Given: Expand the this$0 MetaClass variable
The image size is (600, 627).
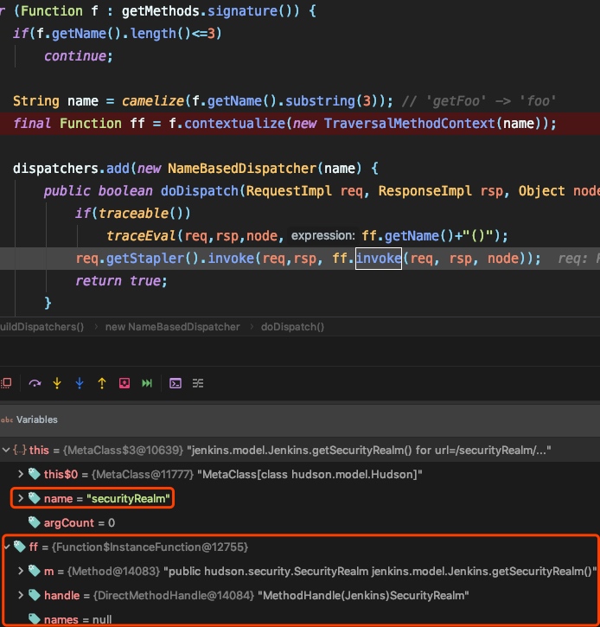Looking at the screenshot, I should 21,474.
